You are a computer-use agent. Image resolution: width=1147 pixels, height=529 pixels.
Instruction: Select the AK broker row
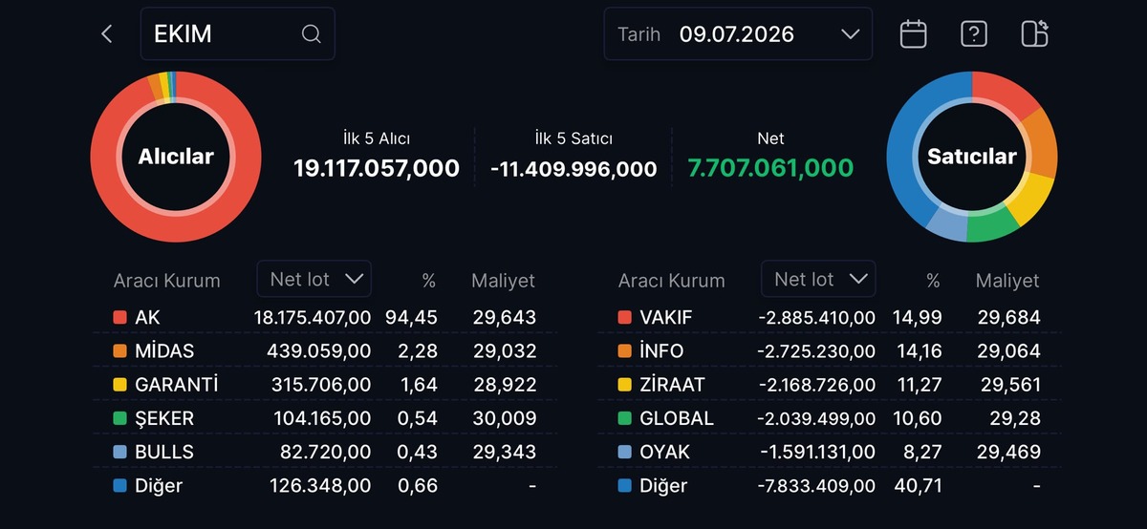(x=325, y=317)
